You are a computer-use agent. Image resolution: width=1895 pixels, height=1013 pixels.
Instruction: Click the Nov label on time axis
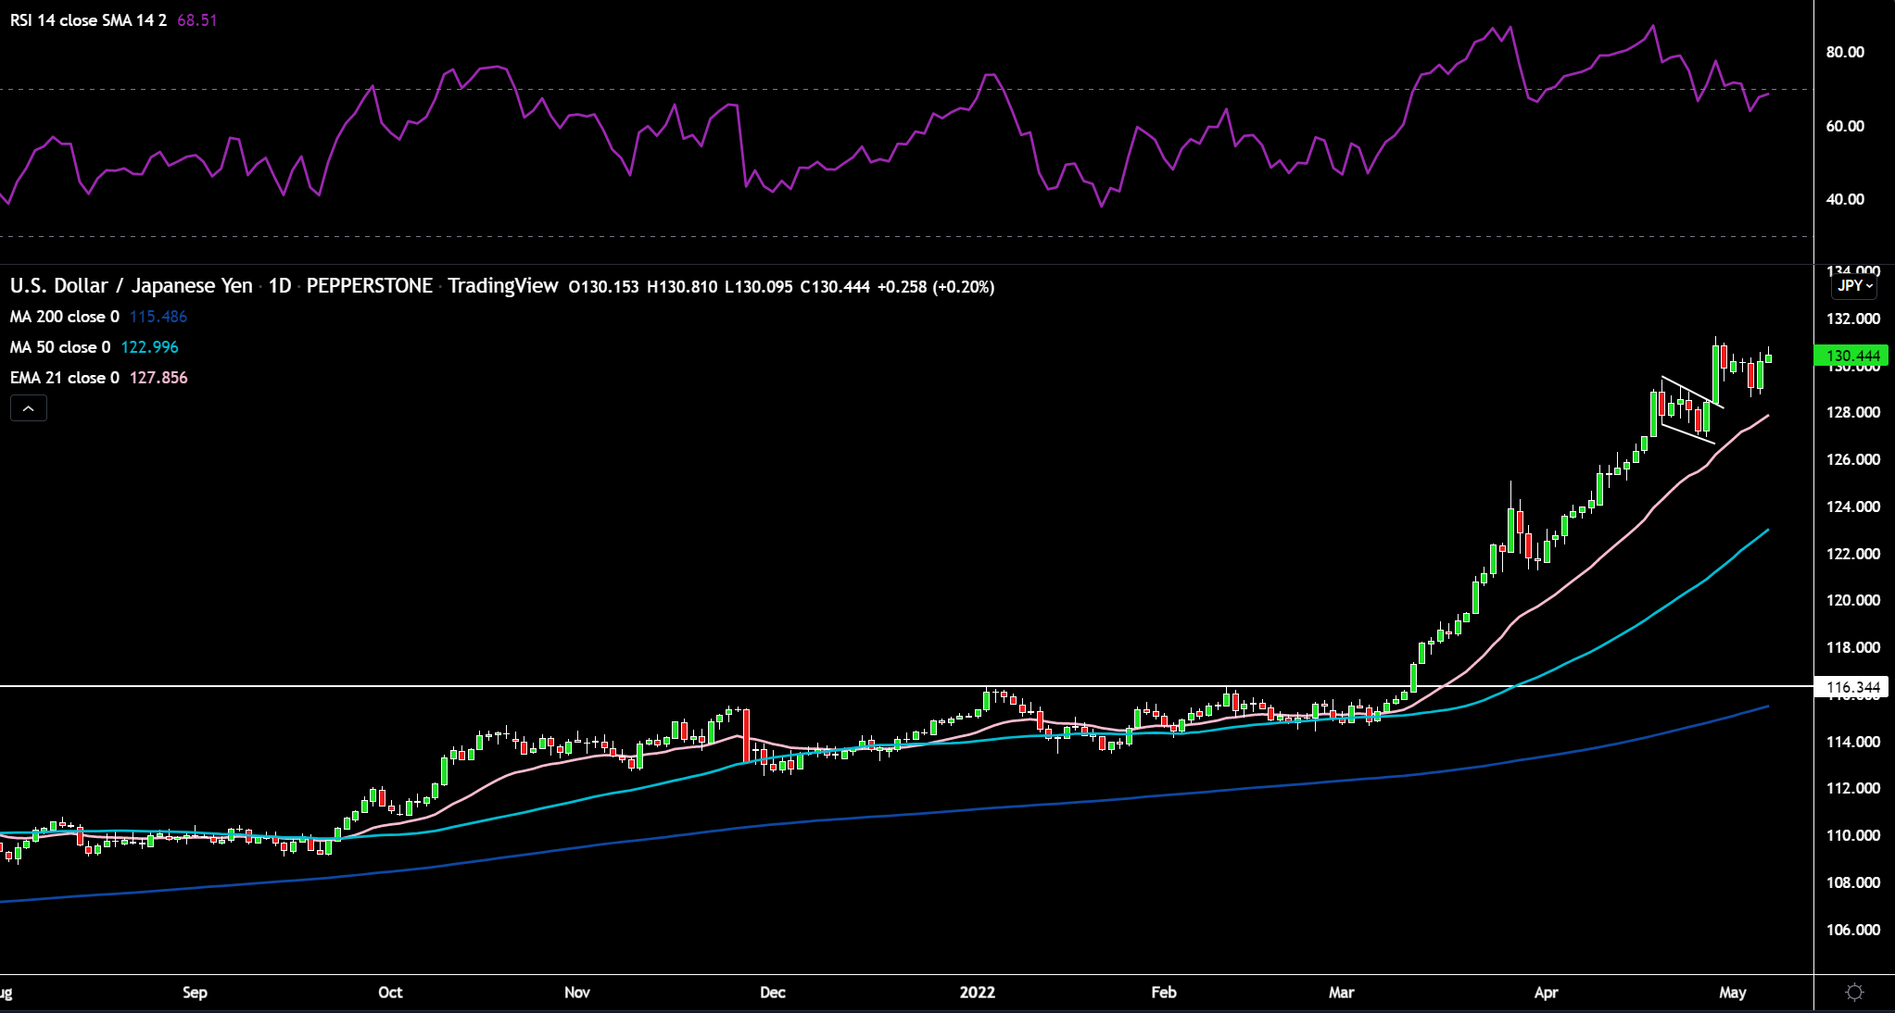pyautogui.click(x=576, y=993)
